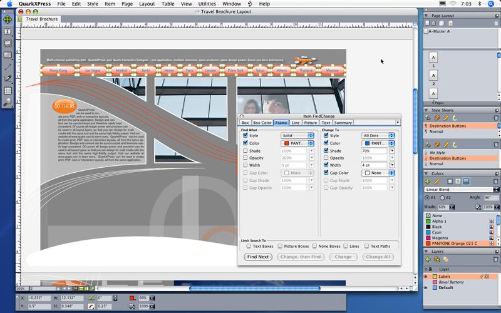501x313 pixels.
Task: Open the Layout menu
Action: (147, 4)
